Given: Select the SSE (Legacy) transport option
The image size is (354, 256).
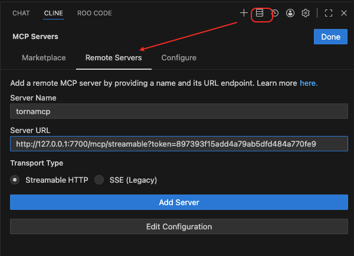Looking at the screenshot, I should coord(99,180).
